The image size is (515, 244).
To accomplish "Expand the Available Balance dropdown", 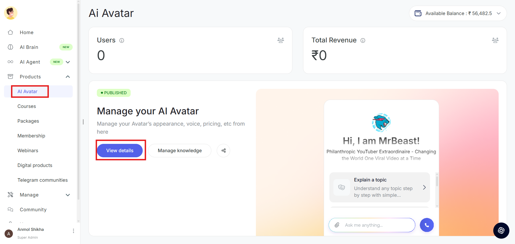I will coord(499,13).
